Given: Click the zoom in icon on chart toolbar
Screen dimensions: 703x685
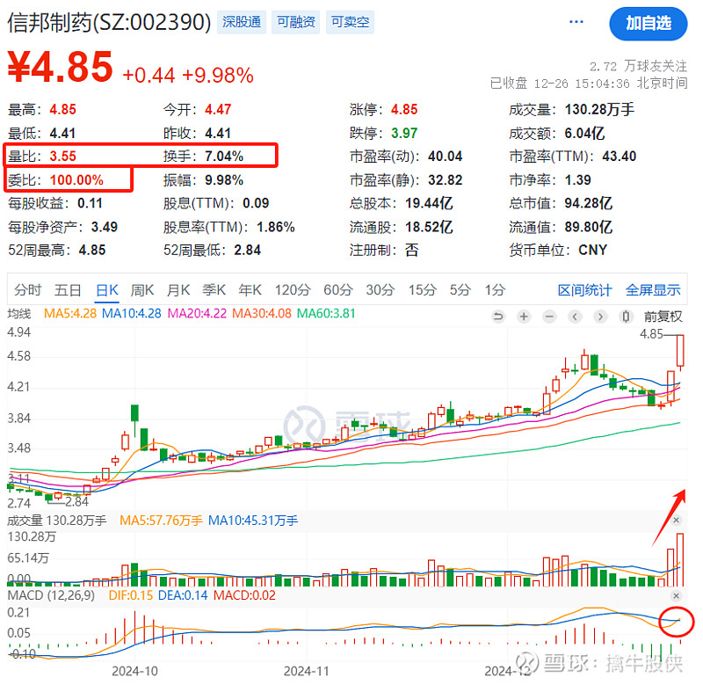Looking at the screenshot, I should pyautogui.click(x=524, y=316).
